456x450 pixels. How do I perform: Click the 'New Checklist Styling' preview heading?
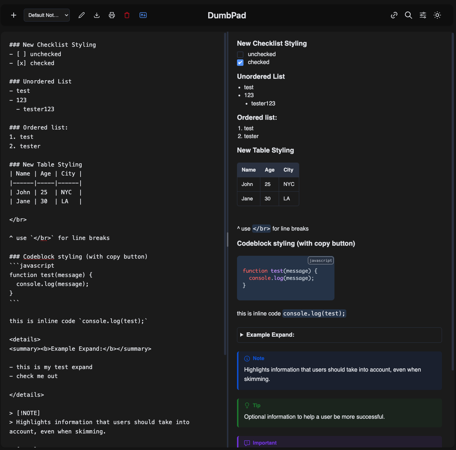pos(272,44)
